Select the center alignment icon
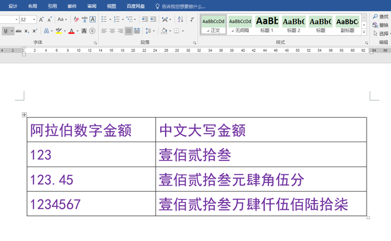 (112, 31)
